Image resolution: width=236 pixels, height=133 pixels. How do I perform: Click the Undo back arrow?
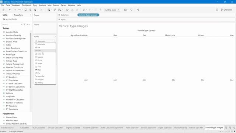tap(10, 10)
